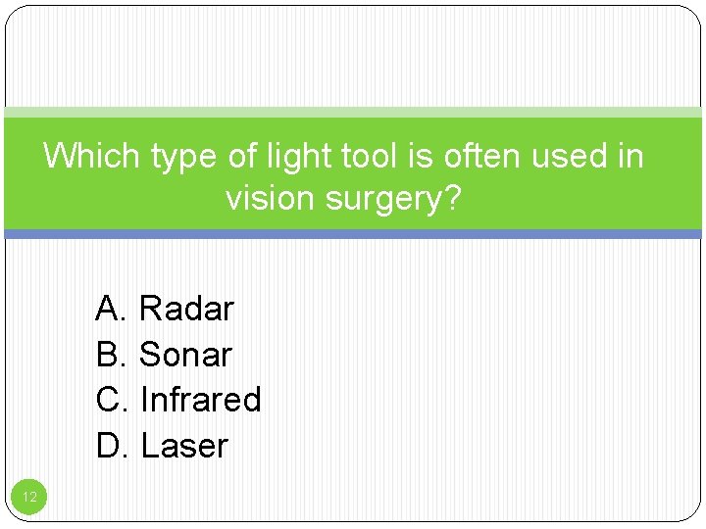This screenshot has height=529, width=706.
Task: Click the letter B. option marker
Action: (110, 354)
